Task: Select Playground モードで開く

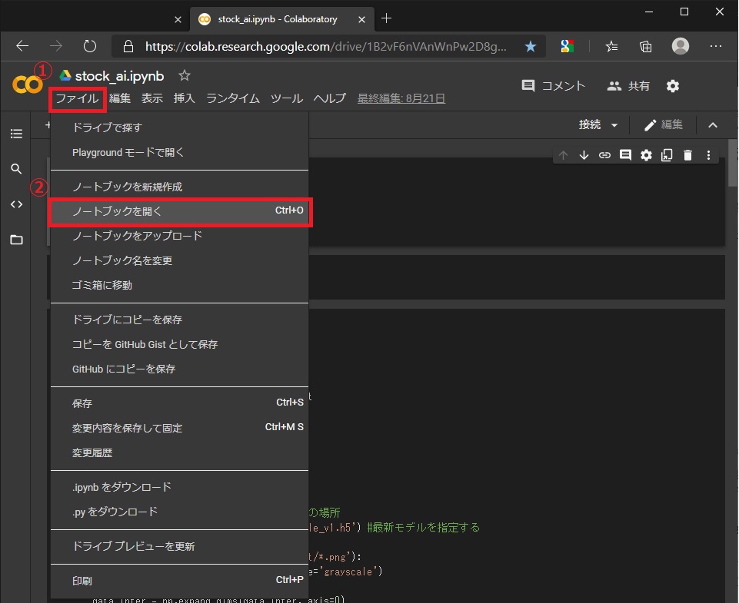Action: point(180,153)
